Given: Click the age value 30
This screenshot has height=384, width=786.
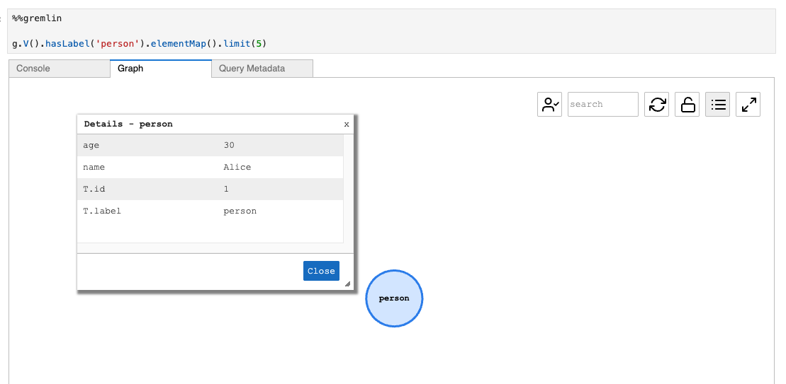Looking at the screenshot, I should (229, 145).
